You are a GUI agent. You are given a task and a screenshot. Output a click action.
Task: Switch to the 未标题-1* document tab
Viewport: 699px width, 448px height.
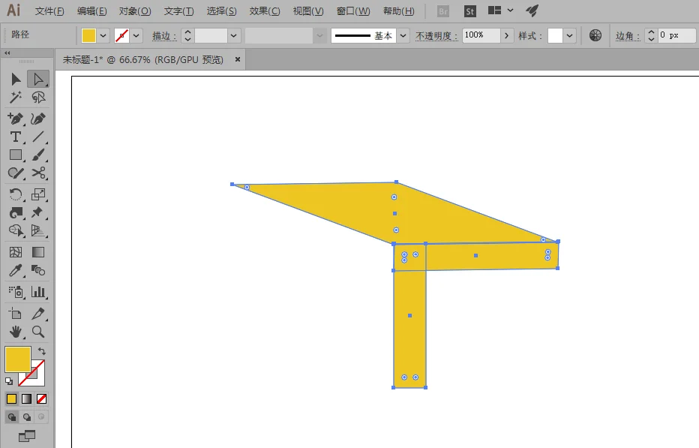[142, 60]
